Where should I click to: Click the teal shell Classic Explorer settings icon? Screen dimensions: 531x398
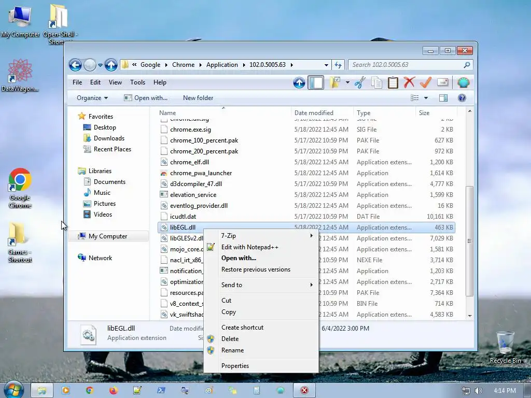click(x=463, y=82)
